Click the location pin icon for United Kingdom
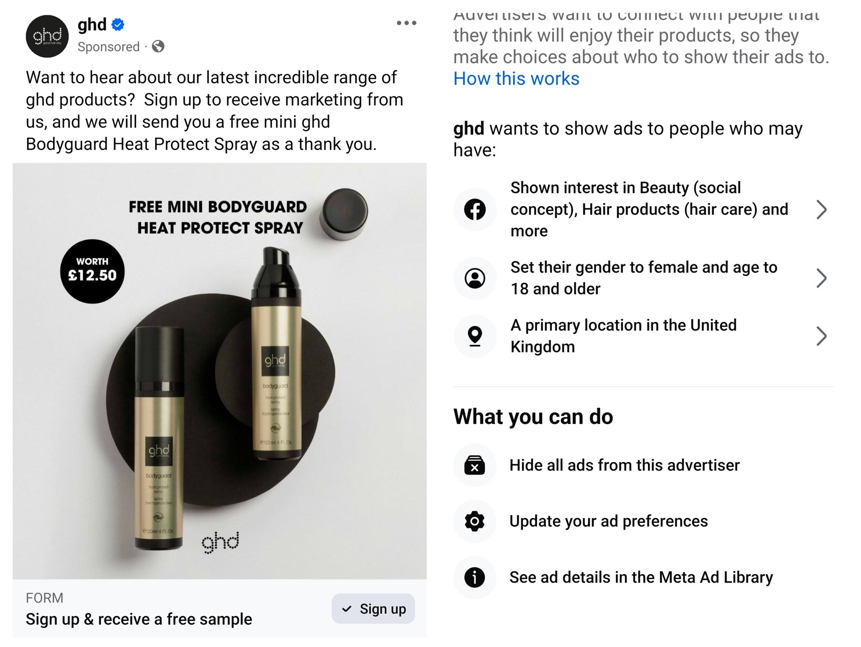The image size is (861, 647). (475, 336)
